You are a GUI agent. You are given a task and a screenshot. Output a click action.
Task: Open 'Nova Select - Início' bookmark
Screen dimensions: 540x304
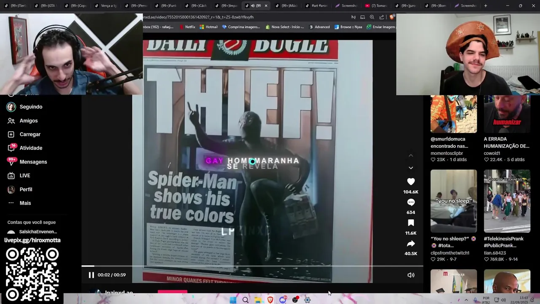point(285,27)
